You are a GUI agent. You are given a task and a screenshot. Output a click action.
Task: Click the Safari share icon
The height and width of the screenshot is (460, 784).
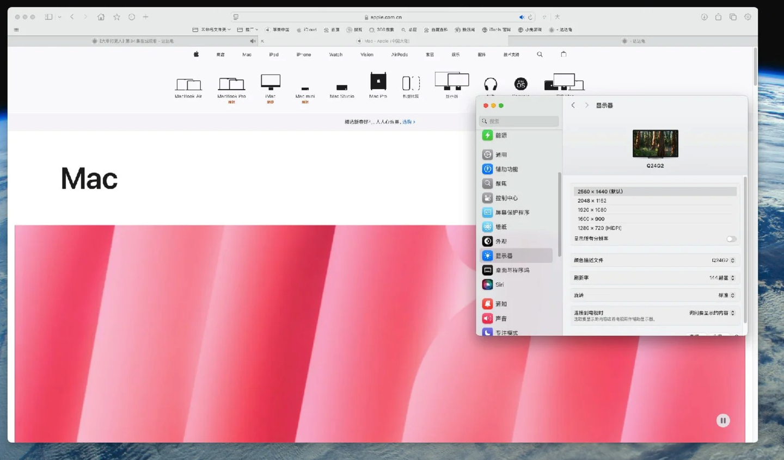point(718,17)
